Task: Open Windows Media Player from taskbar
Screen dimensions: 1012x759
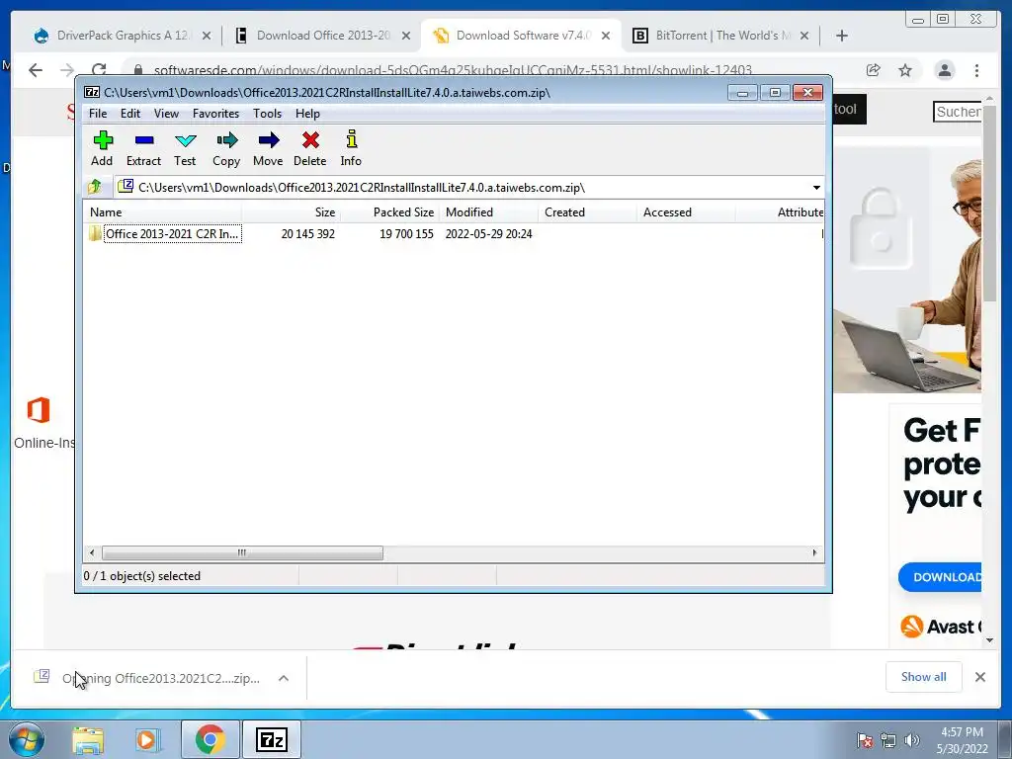Action: (147, 739)
